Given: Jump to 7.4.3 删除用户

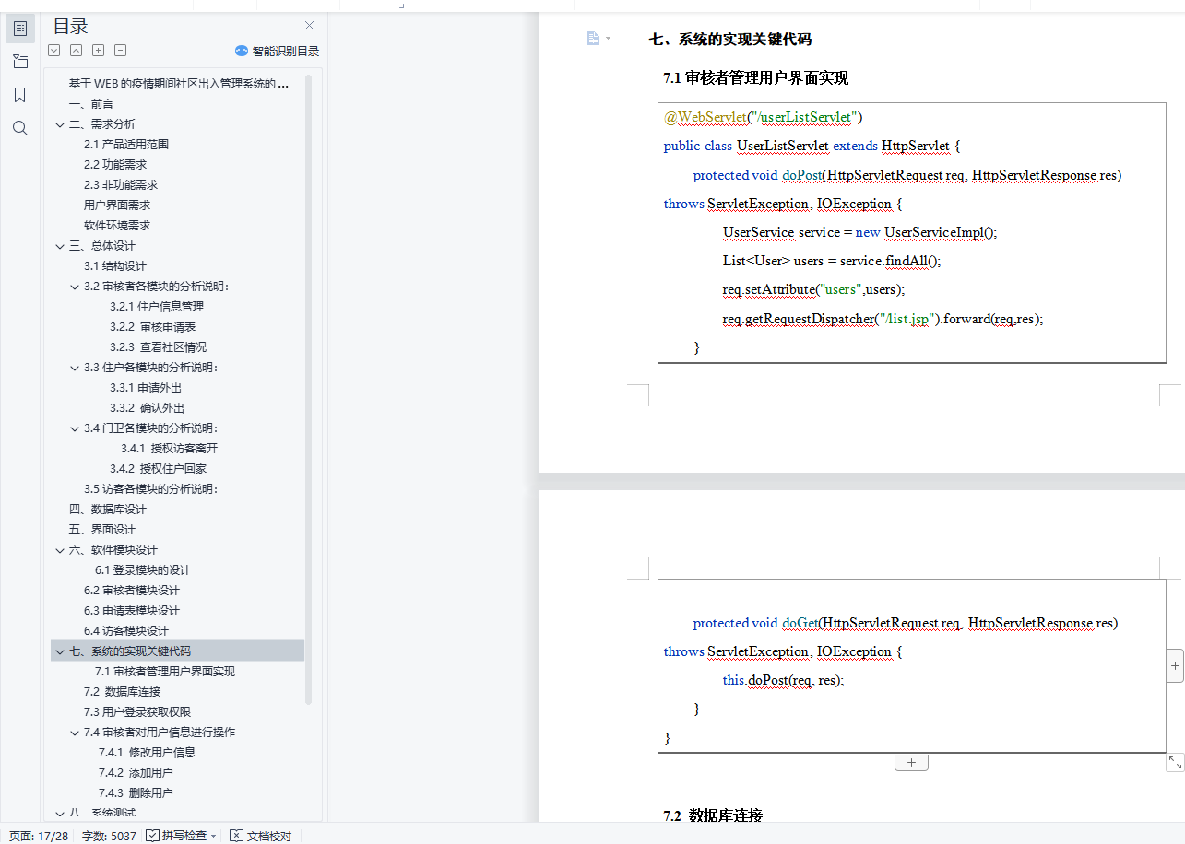Looking at the screenshot, I should click(x=136, y=792).
